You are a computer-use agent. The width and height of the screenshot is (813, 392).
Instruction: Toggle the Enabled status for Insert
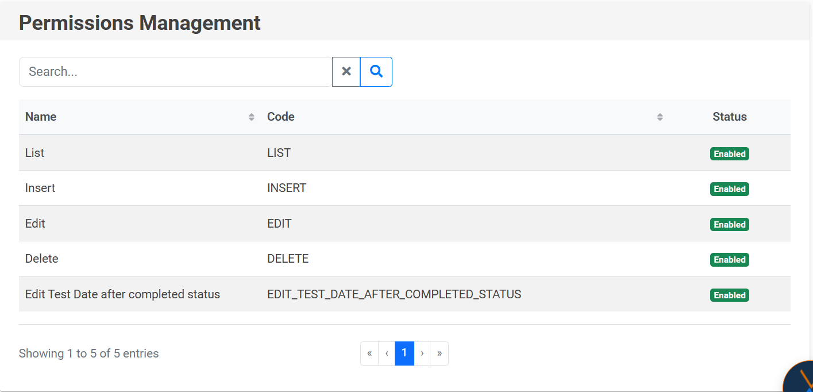click(729, 189)
